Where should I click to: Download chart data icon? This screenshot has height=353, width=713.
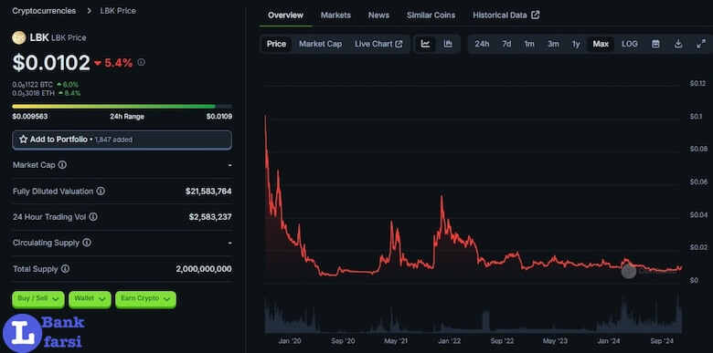coord(678,44)
